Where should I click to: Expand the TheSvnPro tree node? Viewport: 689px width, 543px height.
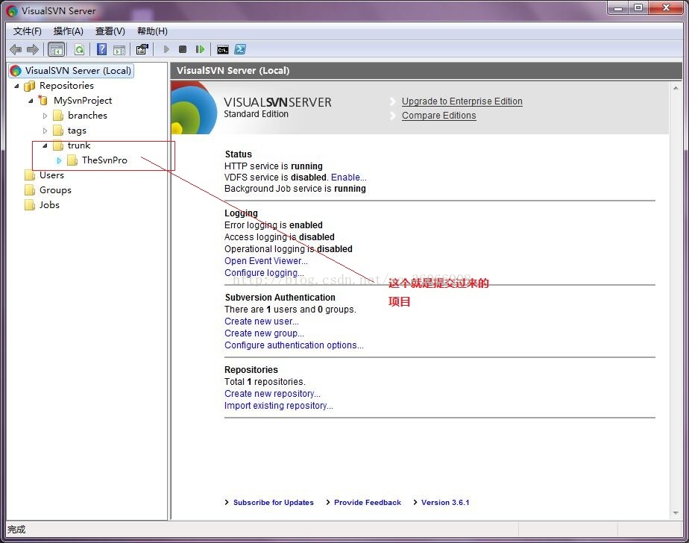coord(59,160)
